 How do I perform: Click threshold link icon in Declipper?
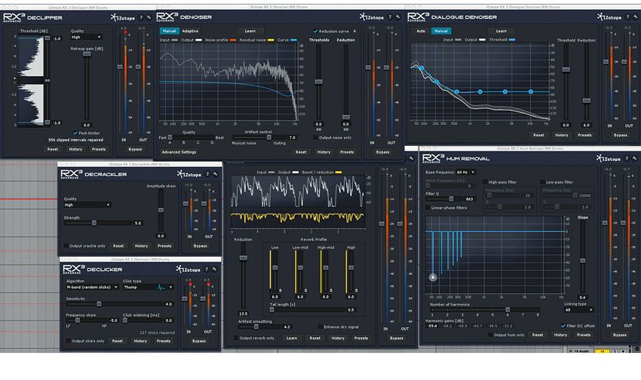[x=48, y=81]
